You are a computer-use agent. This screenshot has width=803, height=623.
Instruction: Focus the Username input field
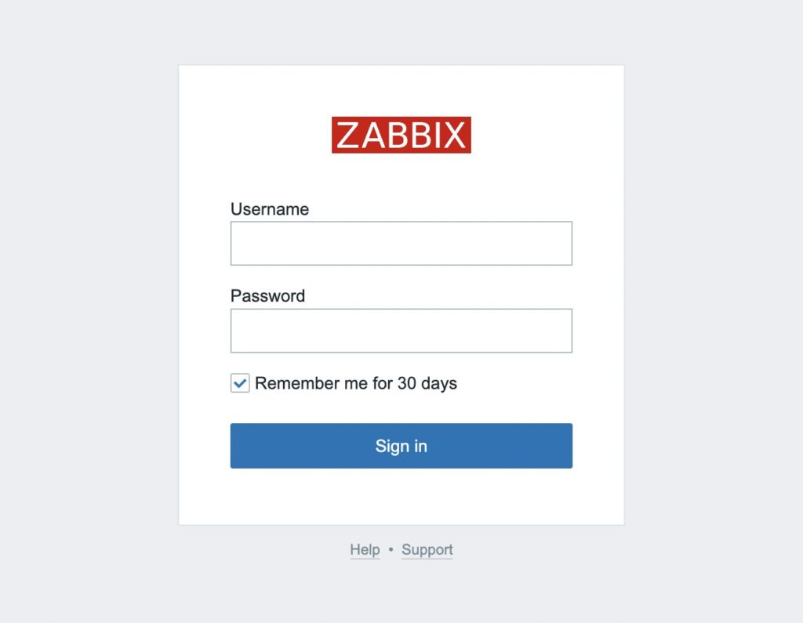pyautogui.click(x=401, y=243)
